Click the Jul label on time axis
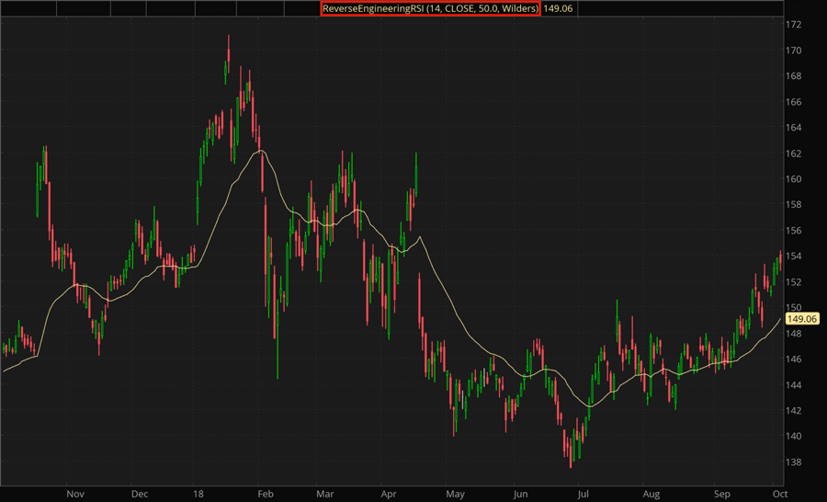 tap(583, 493)
